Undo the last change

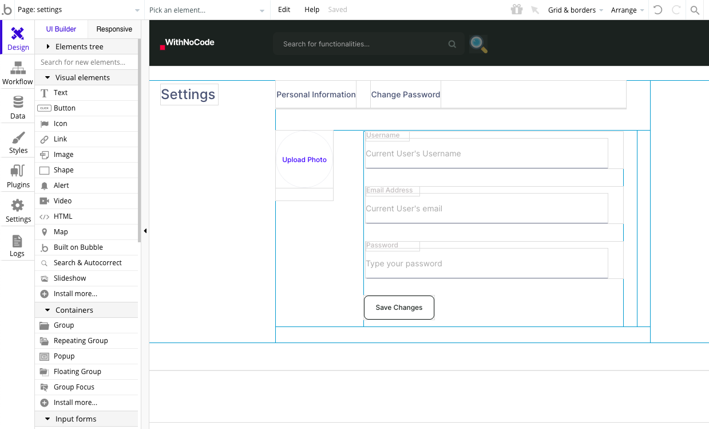[657, 10]
